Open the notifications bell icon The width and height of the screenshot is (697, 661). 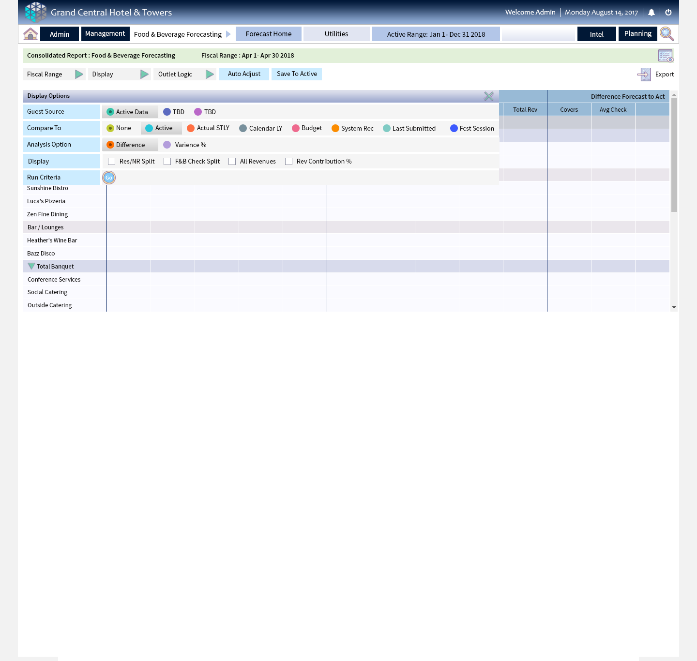(x=652, y=13)
